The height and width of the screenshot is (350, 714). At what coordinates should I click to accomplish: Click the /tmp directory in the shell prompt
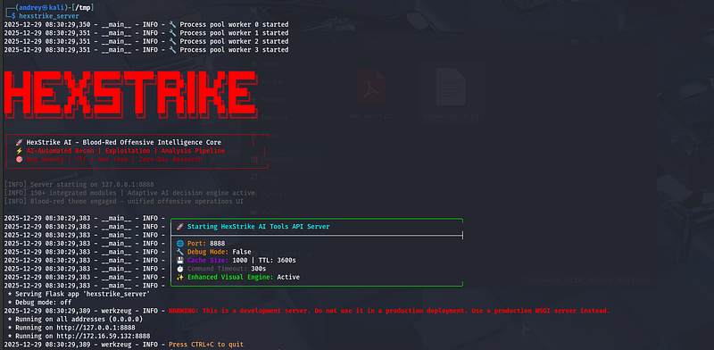click(84, 8)
